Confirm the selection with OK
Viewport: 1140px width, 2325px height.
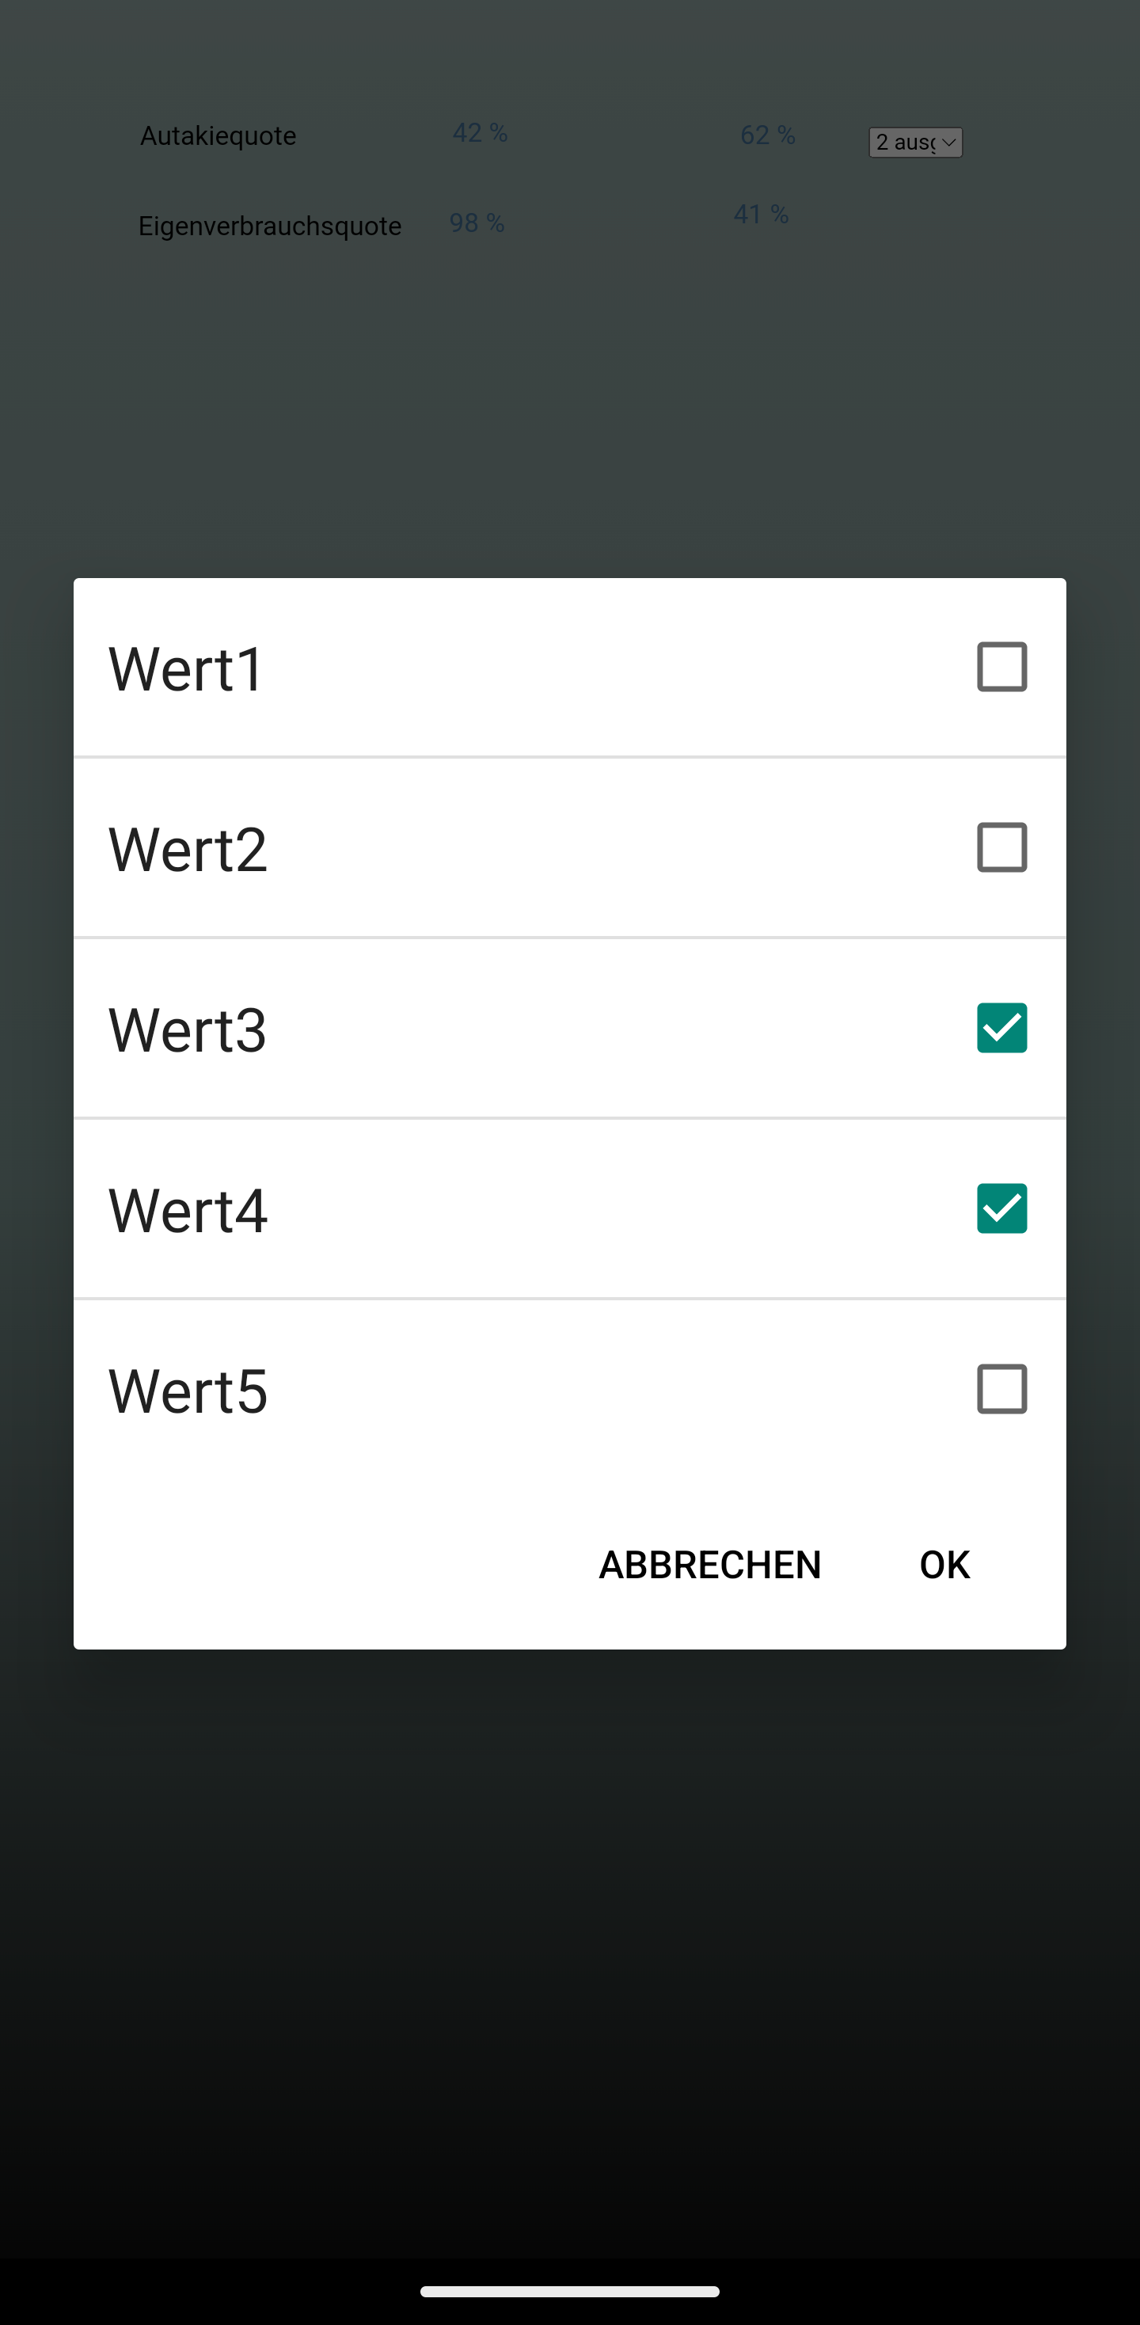click(x=943, y=1564)
